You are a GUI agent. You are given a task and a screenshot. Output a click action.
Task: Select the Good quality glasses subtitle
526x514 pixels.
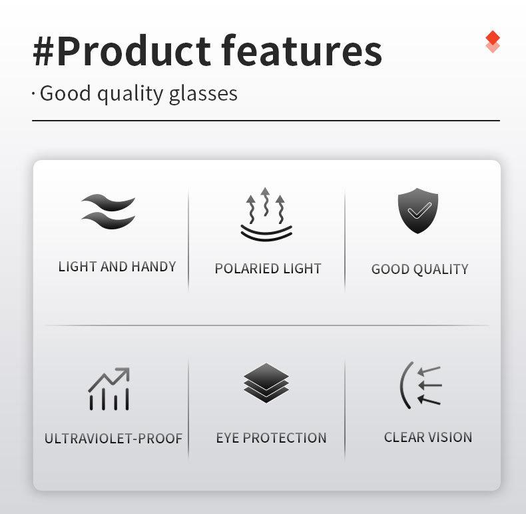(x=138, y=93)
